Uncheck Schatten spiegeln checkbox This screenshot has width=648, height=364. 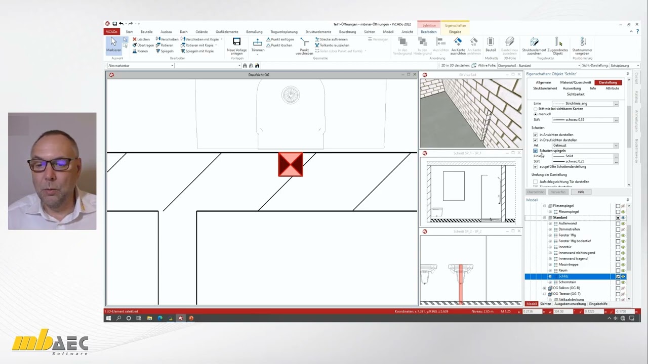click(535, 151)
